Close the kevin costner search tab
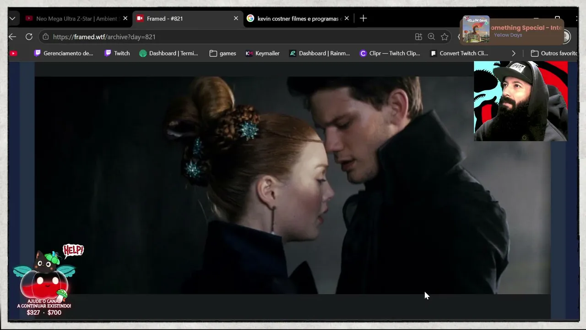586x330 pixels. 347,18
